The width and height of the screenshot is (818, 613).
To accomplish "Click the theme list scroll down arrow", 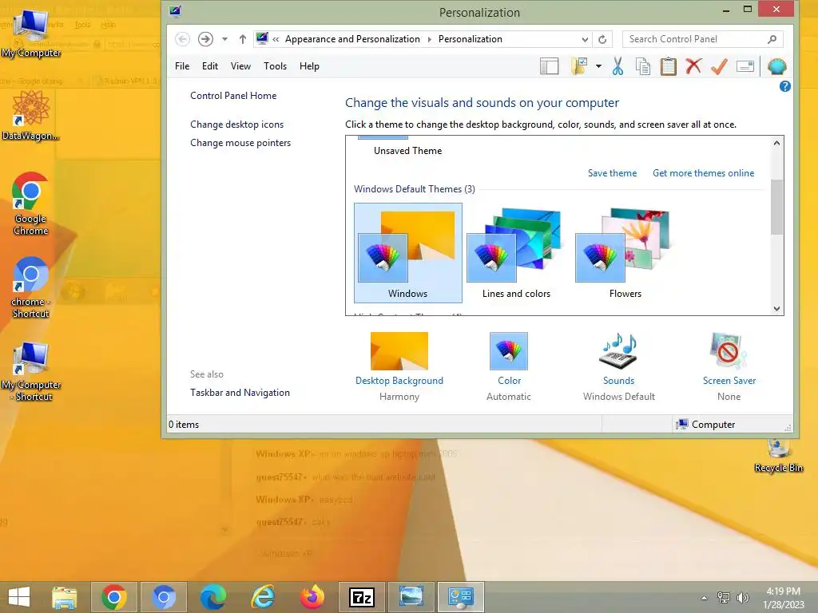I will (x=776, y=309).
